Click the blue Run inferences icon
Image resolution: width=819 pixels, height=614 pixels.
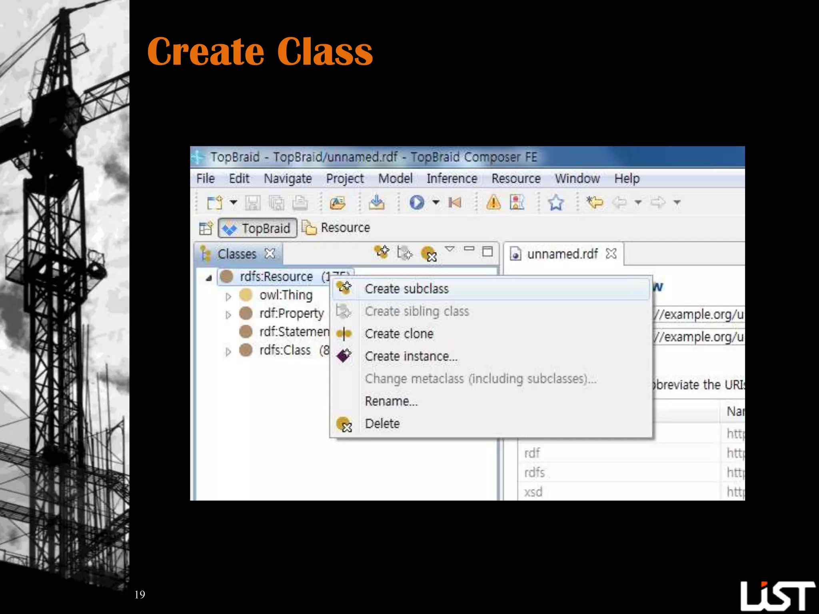[x=417, y=202]
